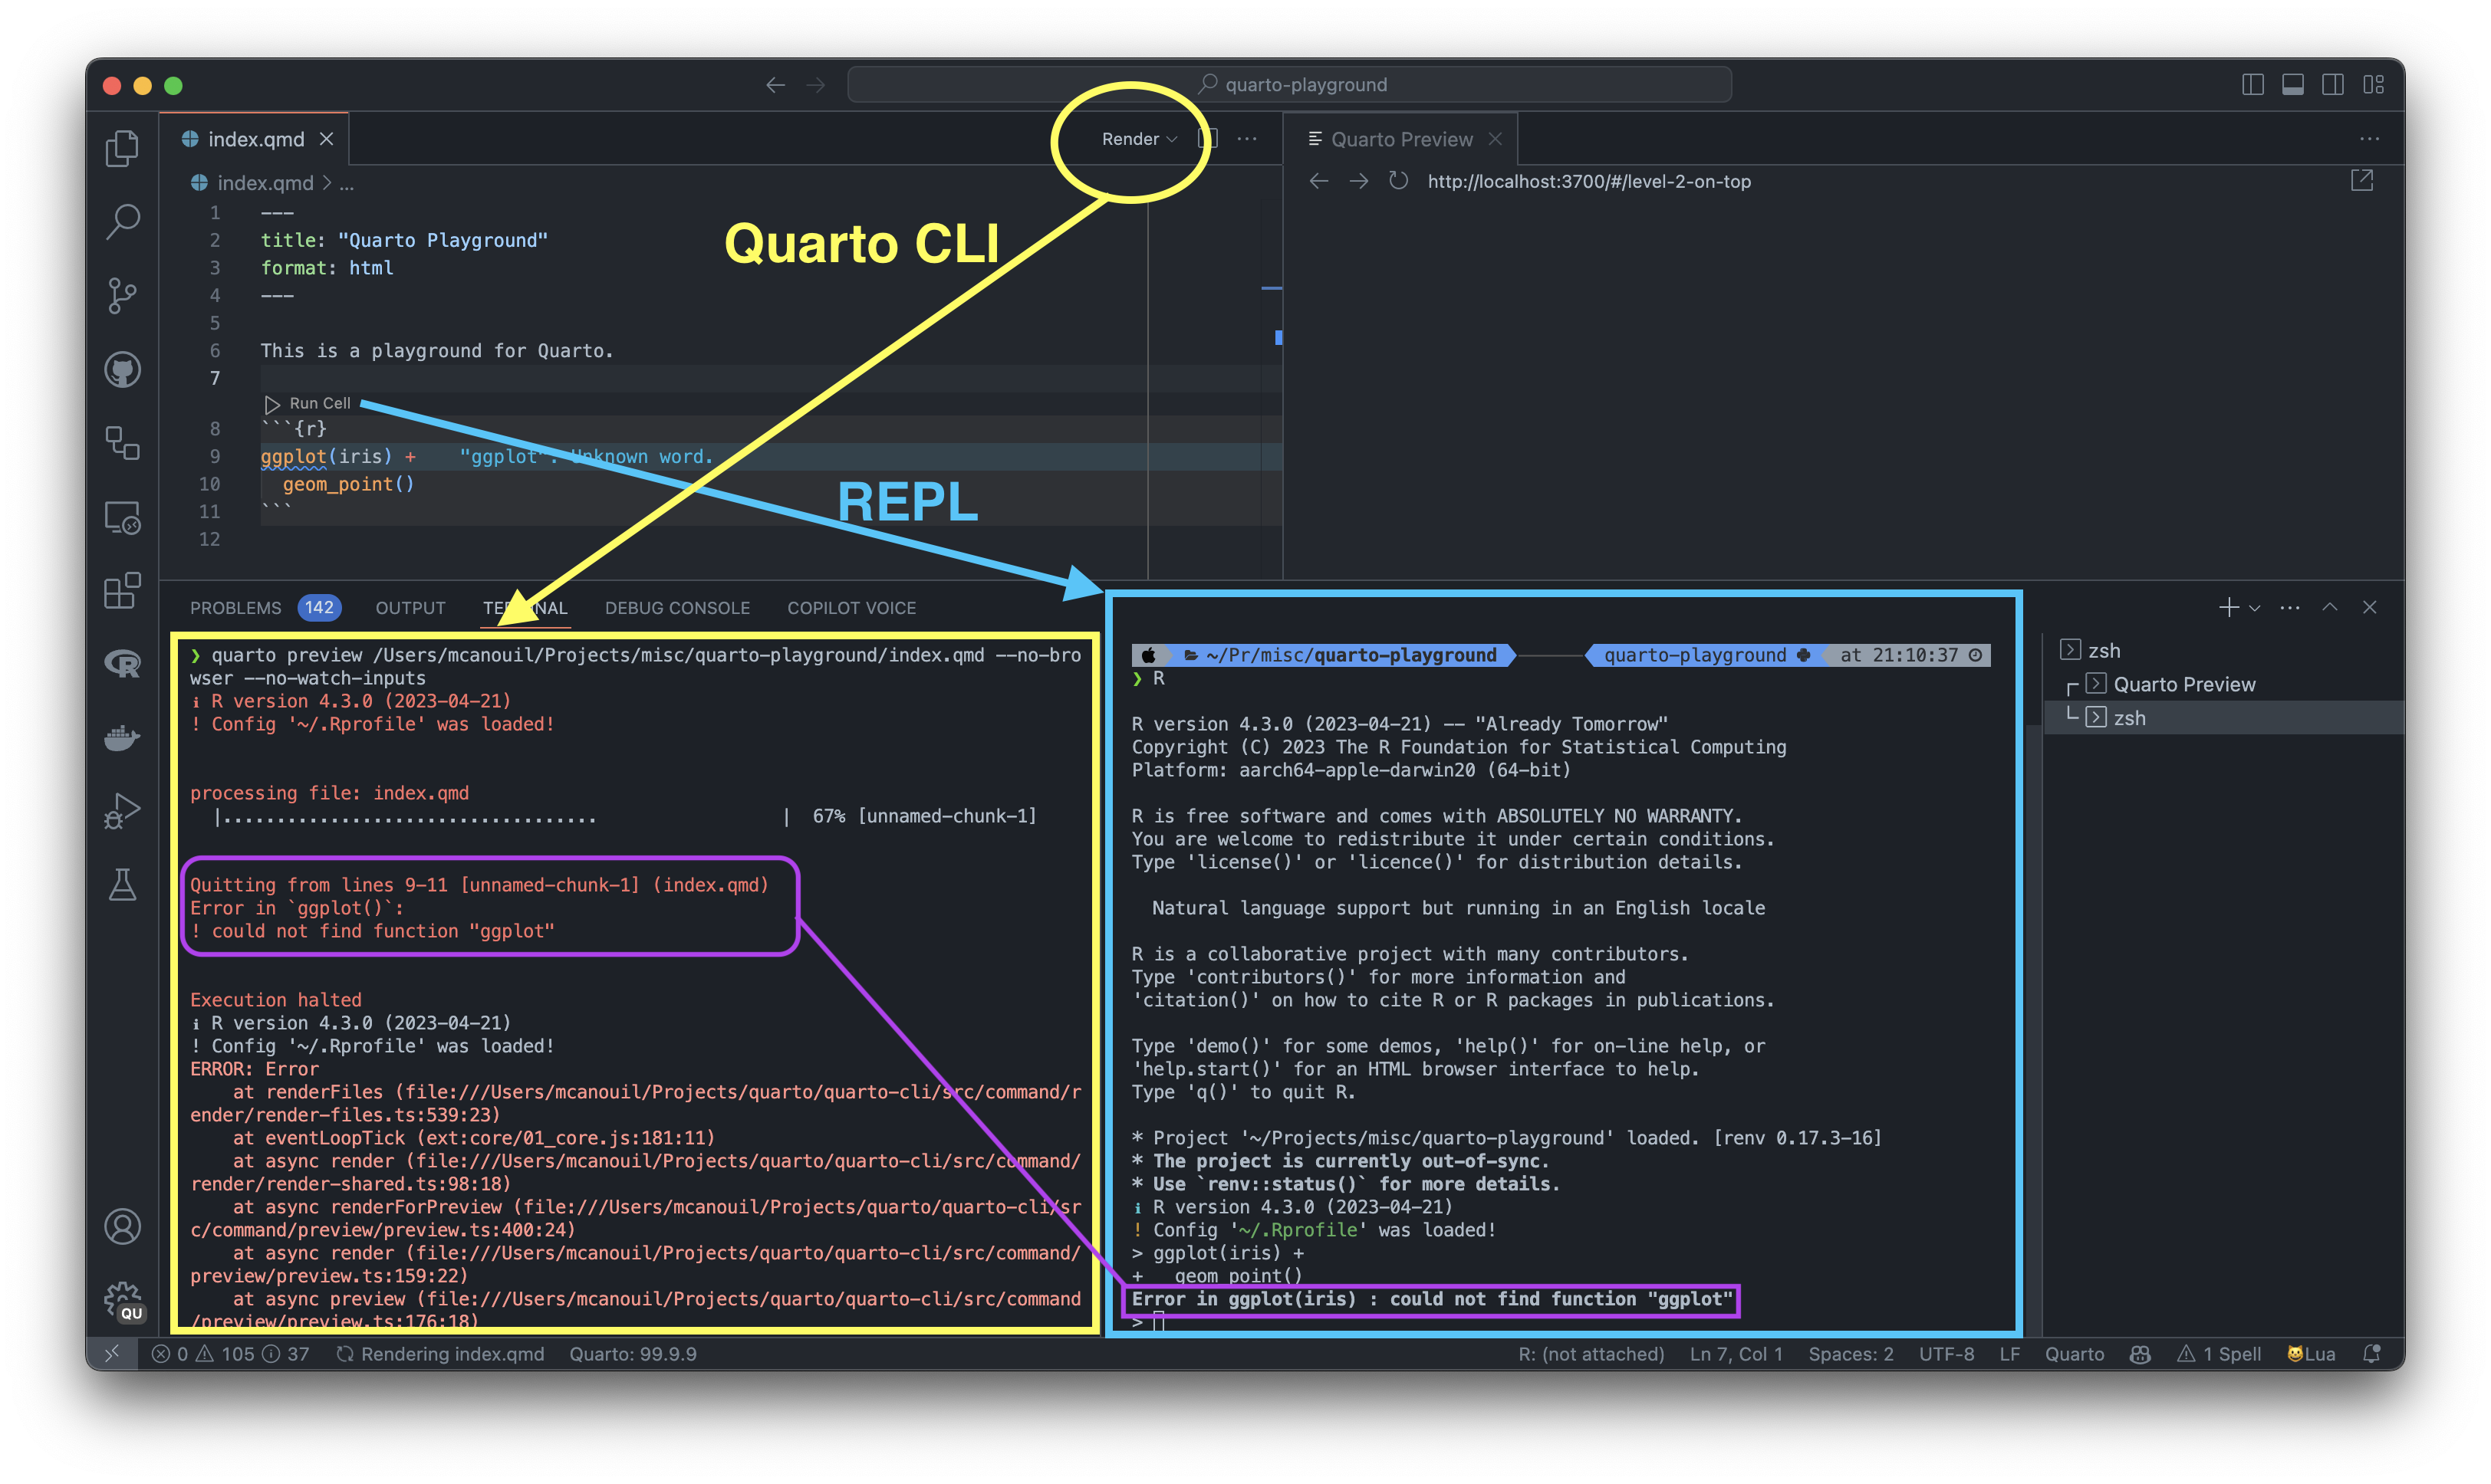Click the Lua status bar item

2311,1353
